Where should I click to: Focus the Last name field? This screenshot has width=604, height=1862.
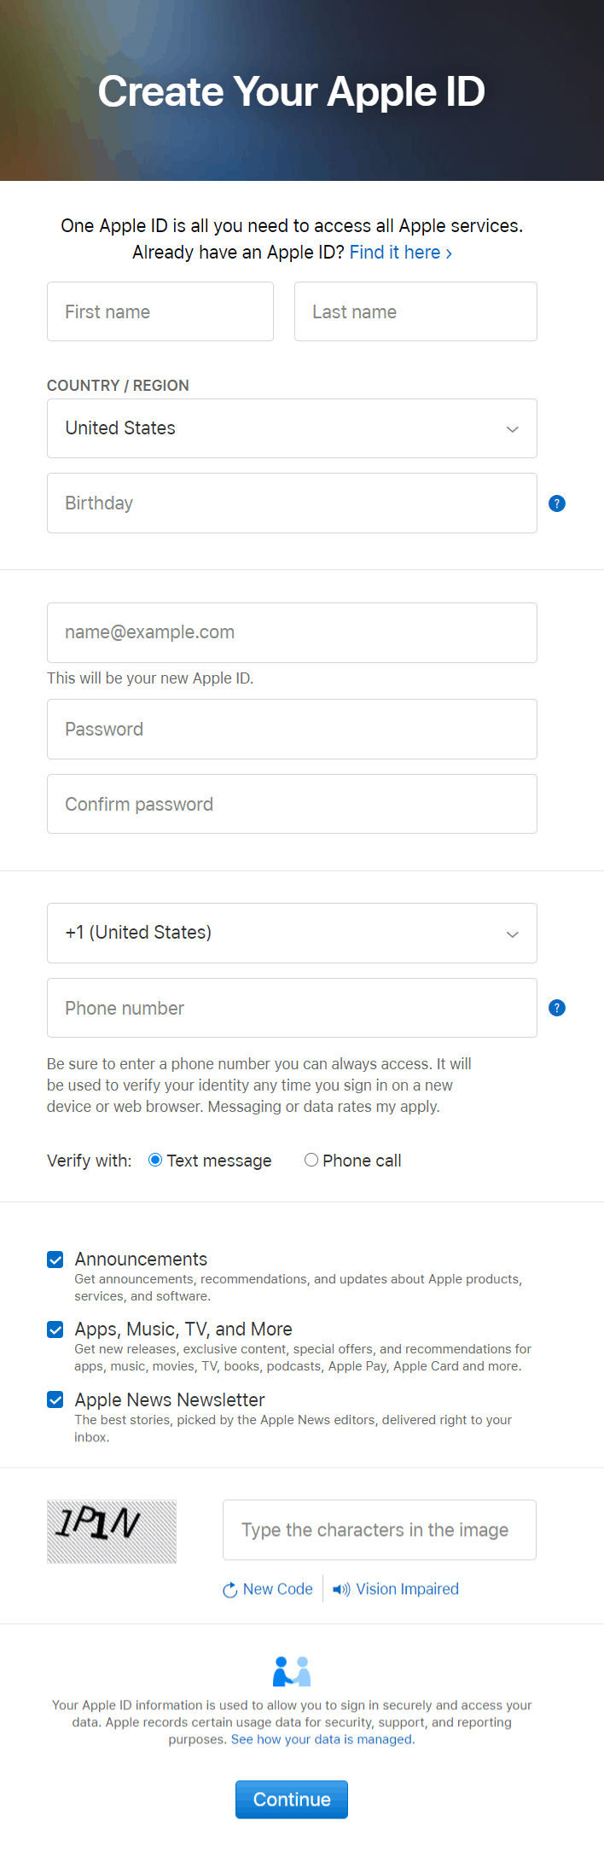pos(415,311)
